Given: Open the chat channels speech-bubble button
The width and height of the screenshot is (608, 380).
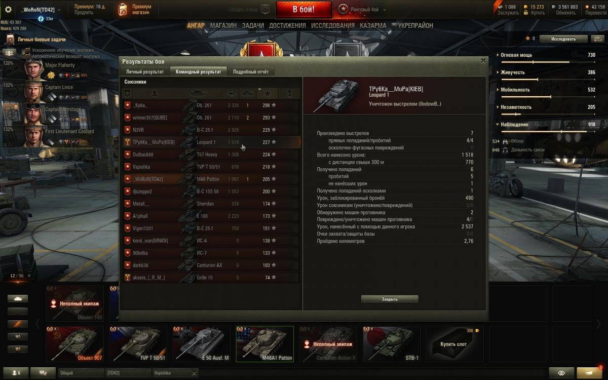Looking at the screenshot, I should pyautogui.click(x=43, y=372).
